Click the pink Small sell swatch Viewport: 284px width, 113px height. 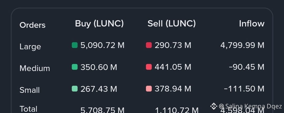pos(149,89)
